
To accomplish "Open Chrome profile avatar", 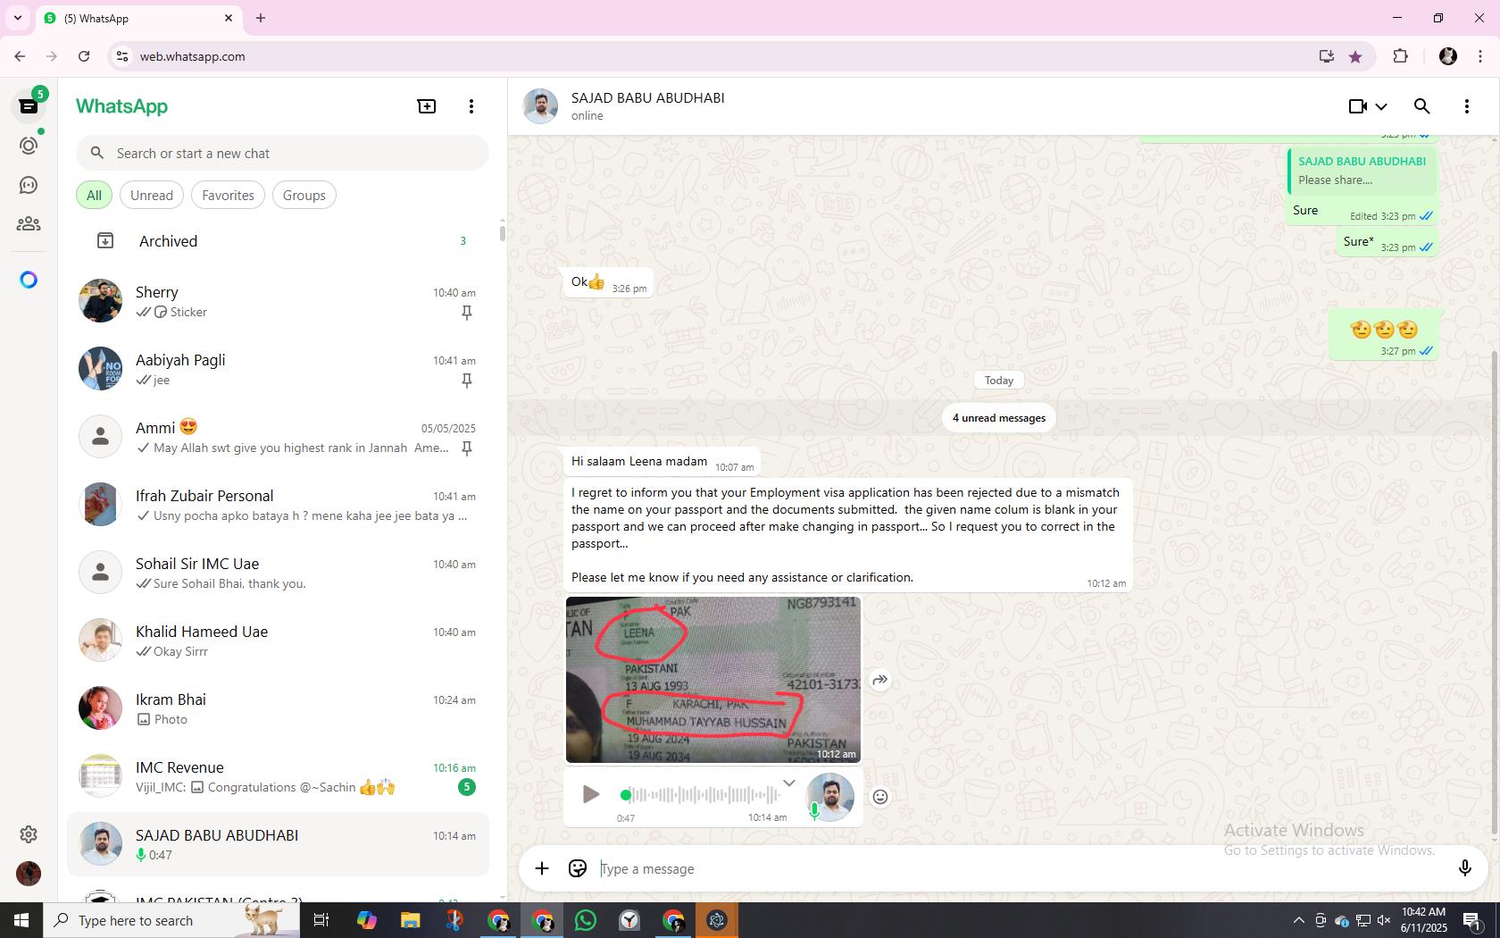I will 1448,56.
